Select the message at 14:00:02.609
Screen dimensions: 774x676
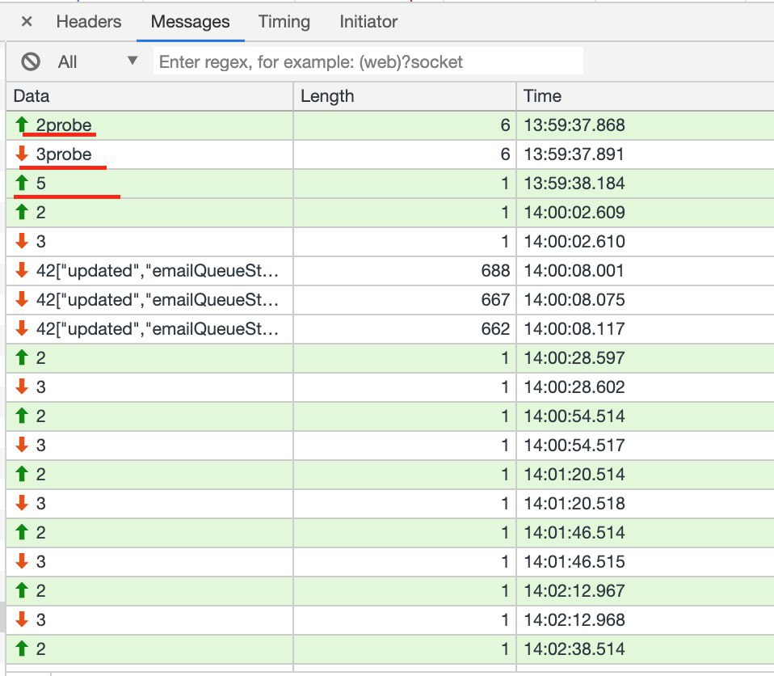[x=390, y=213]
